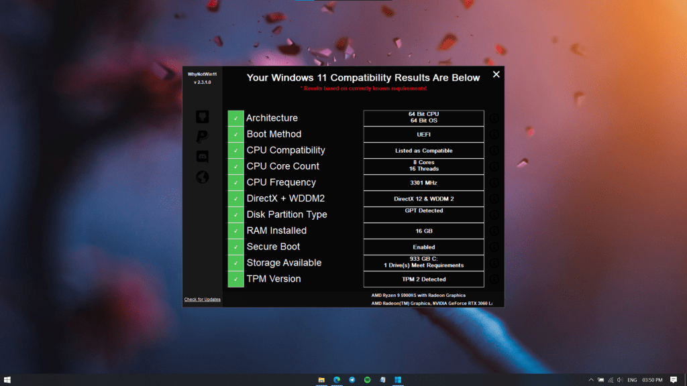The width and height of the screenshot is (687, 386).
Task: Click the "Listed as Compatible" result box
Action: coord(424,151)
